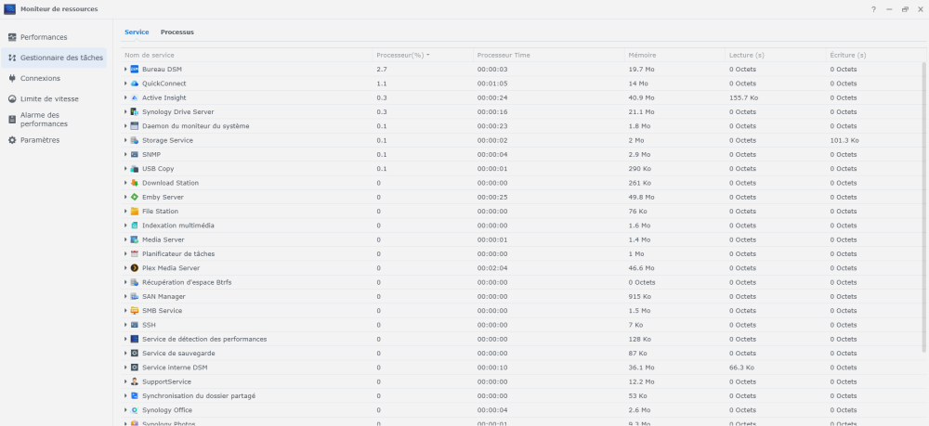929x426 pixels.
Task: Open the Paramètres sidebar item
Action: [39, 140]
